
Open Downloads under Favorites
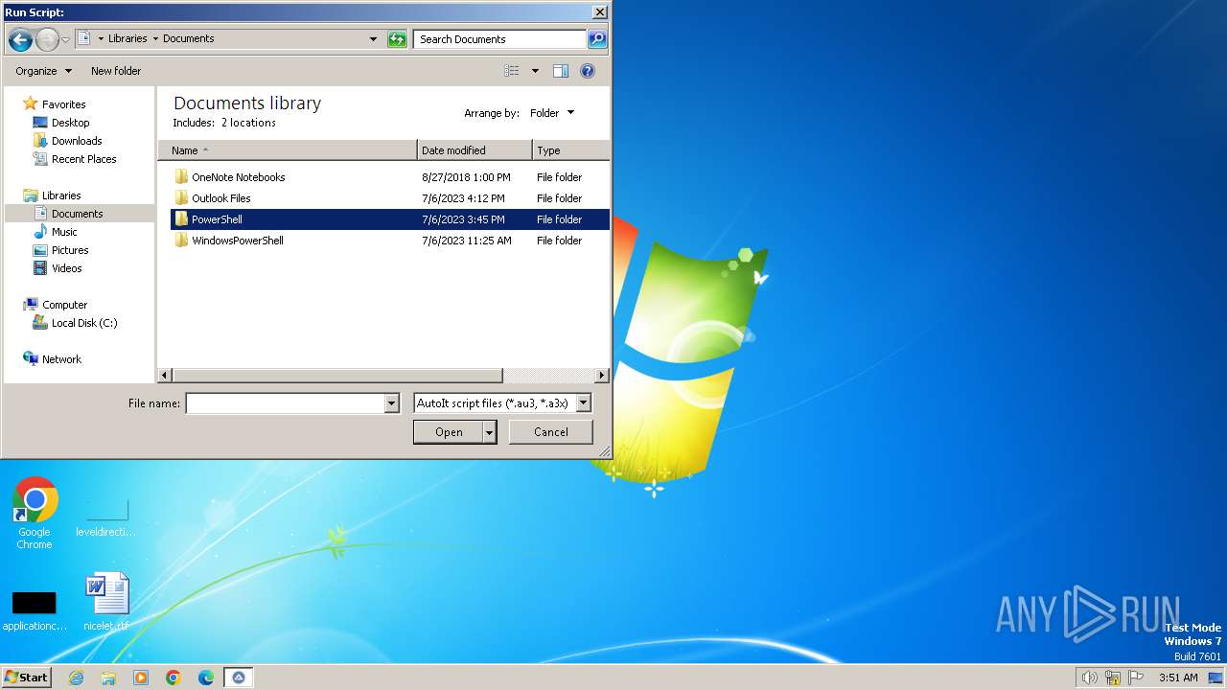[x=77, y=141]
